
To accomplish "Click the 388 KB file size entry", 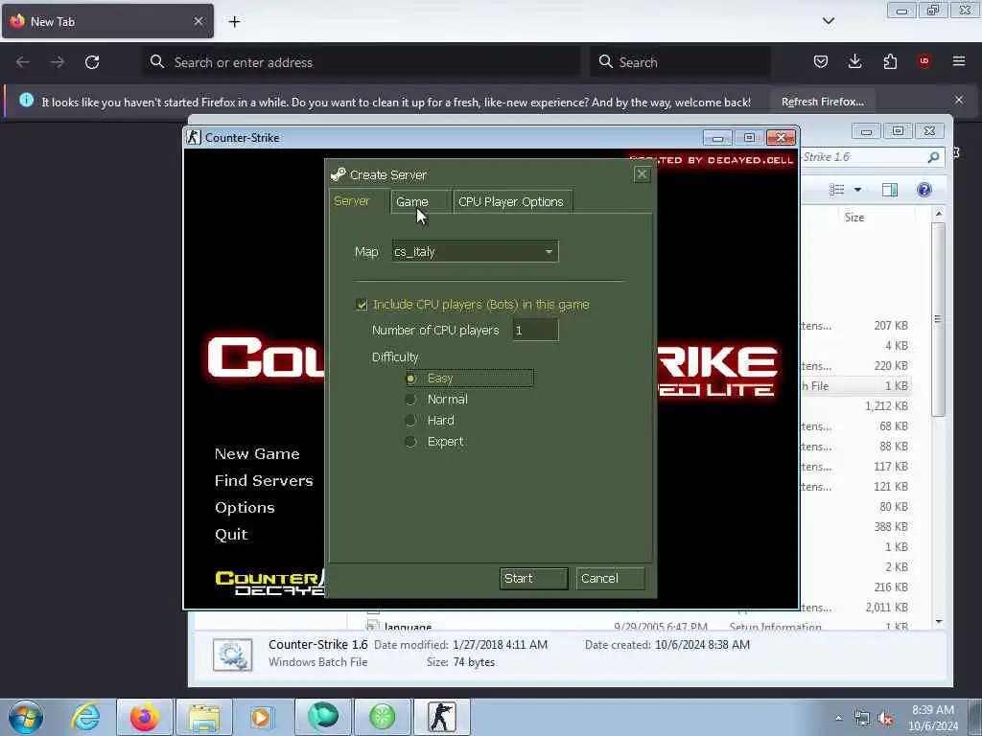I will (x=891, y=527).
